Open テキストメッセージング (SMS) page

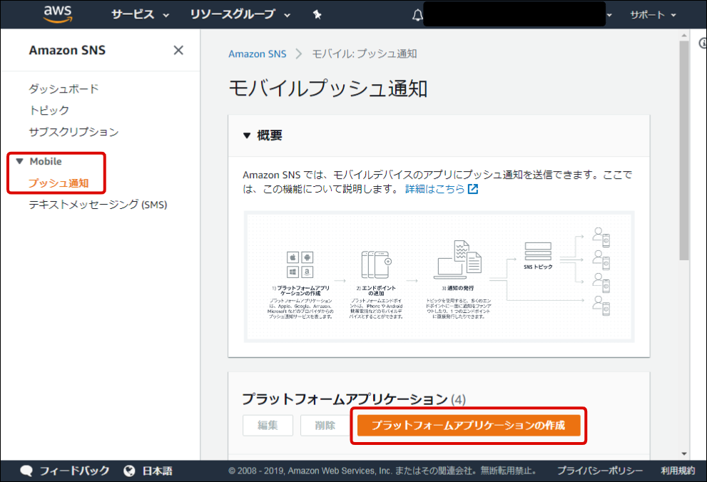pos(97,205)
